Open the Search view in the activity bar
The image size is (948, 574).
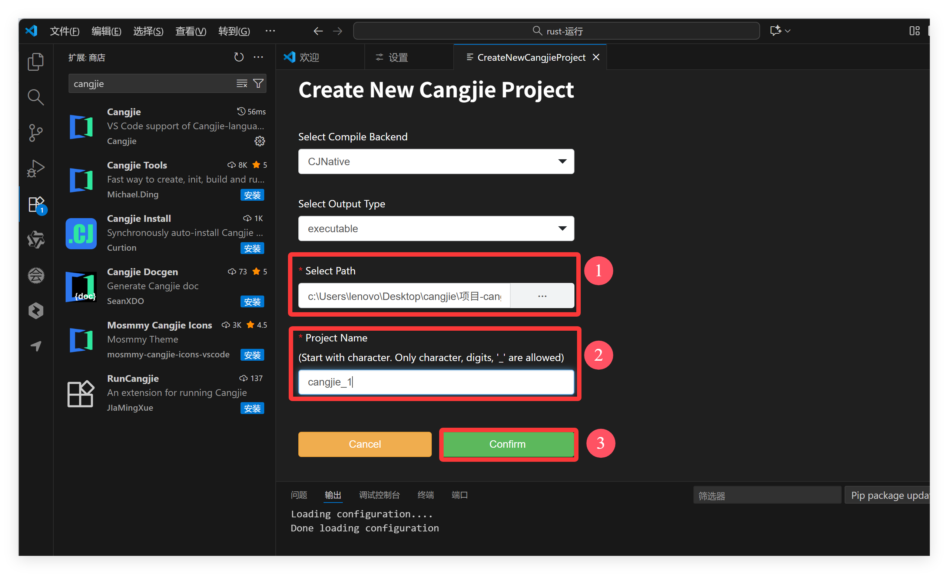(x=36, y=97)
